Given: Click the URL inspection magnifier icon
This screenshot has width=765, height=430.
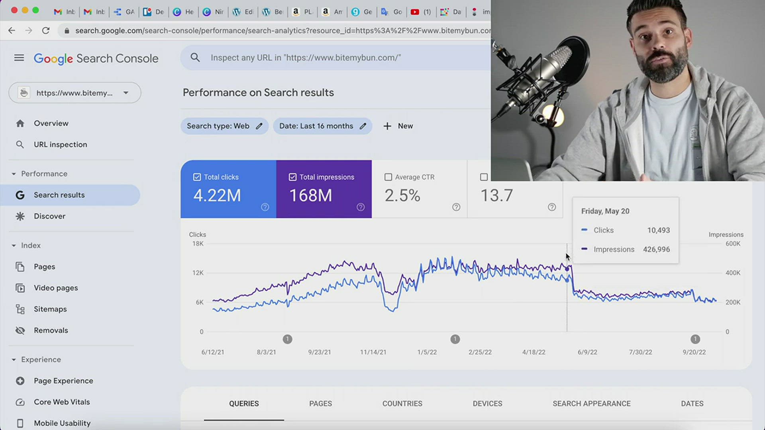Looking at the screenshot, I should (x=20, y=145).
